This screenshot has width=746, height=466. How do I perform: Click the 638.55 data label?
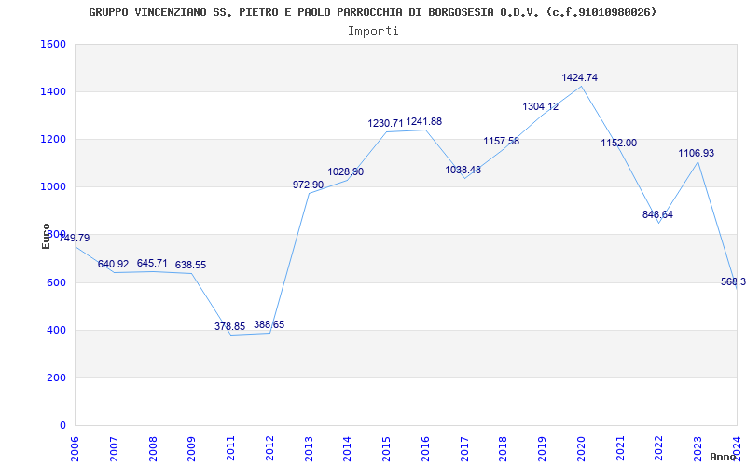point(191,265)
